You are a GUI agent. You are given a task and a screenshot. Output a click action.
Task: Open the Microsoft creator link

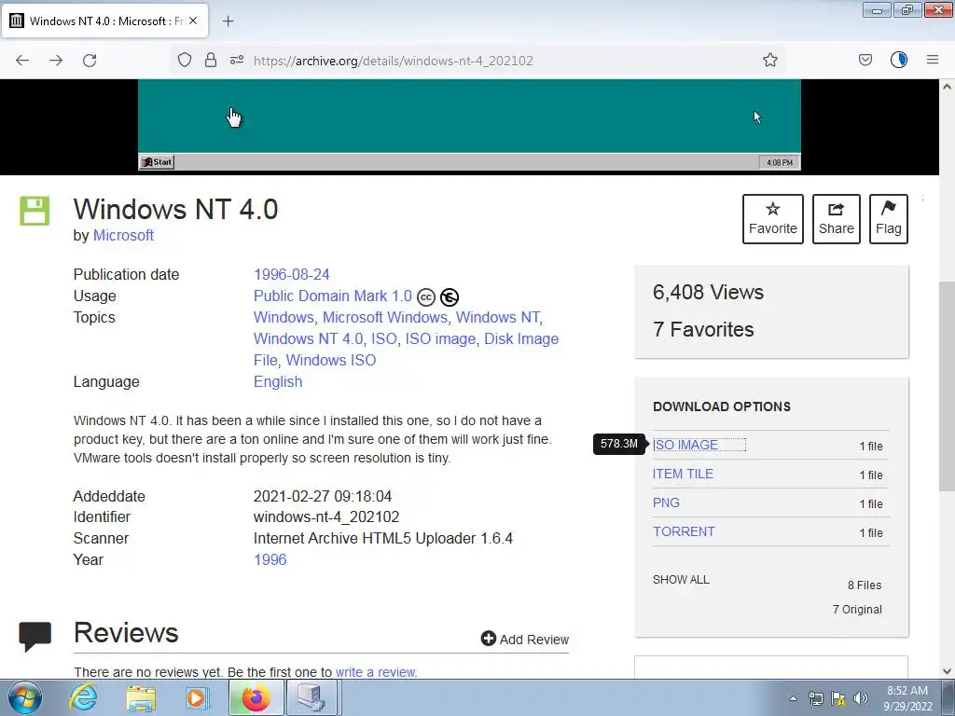123,235
